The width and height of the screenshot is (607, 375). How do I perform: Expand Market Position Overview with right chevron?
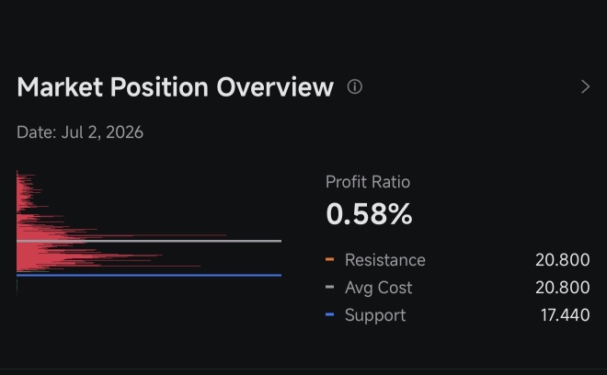(585, 86)
